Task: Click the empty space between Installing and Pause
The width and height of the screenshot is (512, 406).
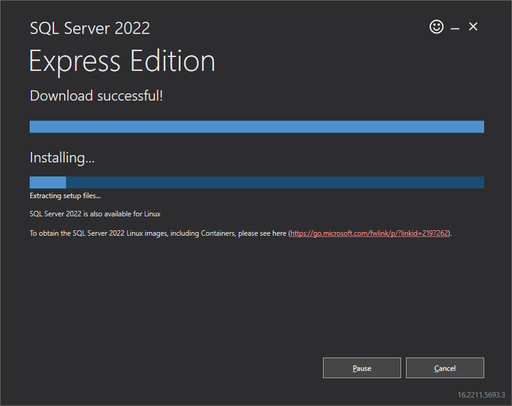Action: pyautogui.click(x=242, y=297)
